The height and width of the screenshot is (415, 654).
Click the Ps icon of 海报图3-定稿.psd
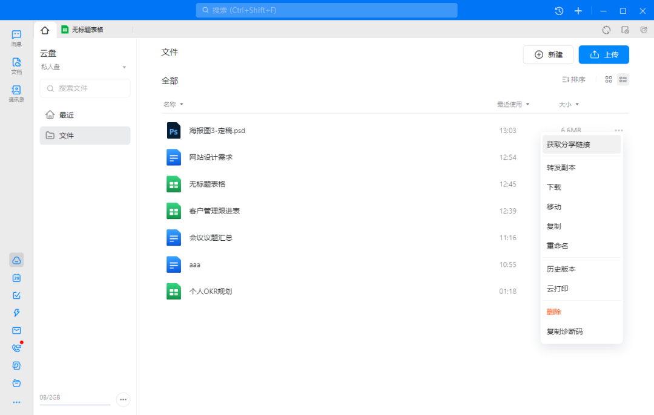174,131
